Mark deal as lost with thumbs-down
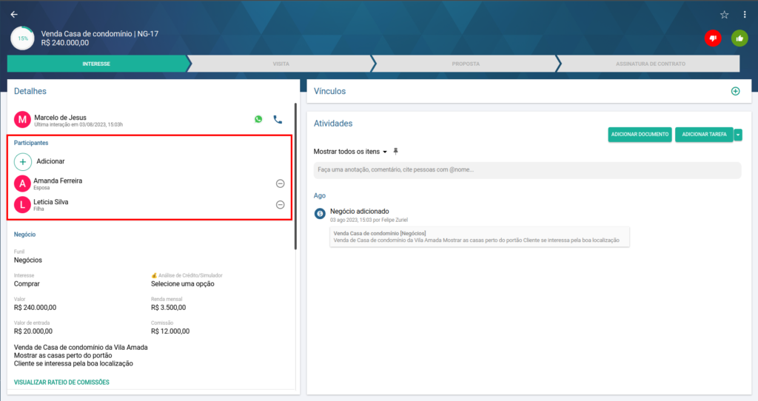The width and height of the screenshot is (758, 401). click(x=713, y=38)
